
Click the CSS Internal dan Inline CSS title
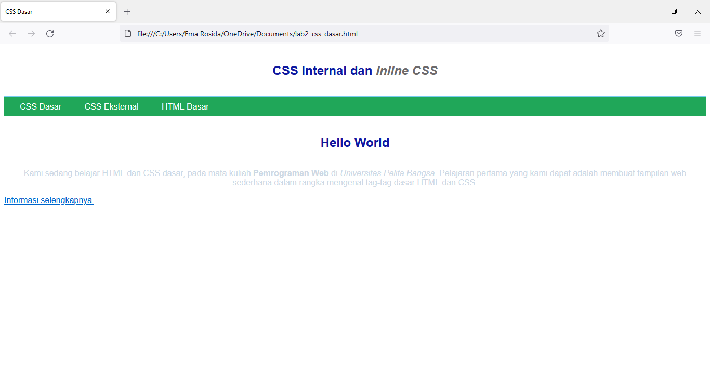[355, 71]
